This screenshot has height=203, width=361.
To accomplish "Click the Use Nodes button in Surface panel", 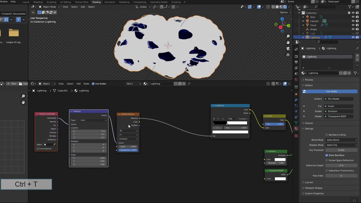I will tap(331, 92).
